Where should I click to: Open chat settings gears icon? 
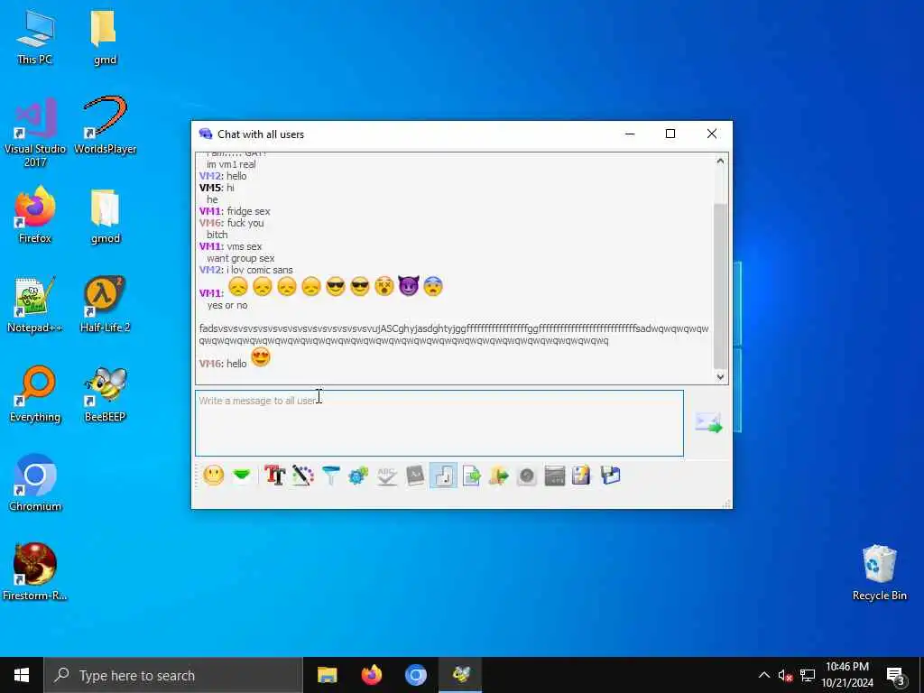coord(358,475)
